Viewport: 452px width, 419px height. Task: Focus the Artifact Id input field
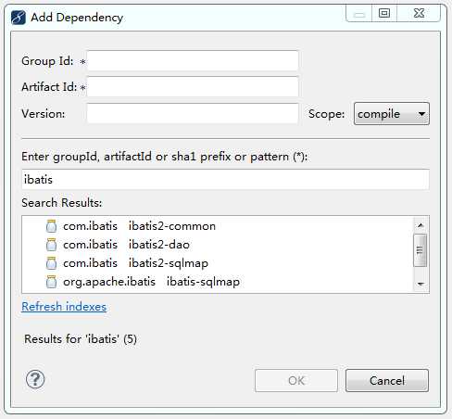[x=193, y=87]
